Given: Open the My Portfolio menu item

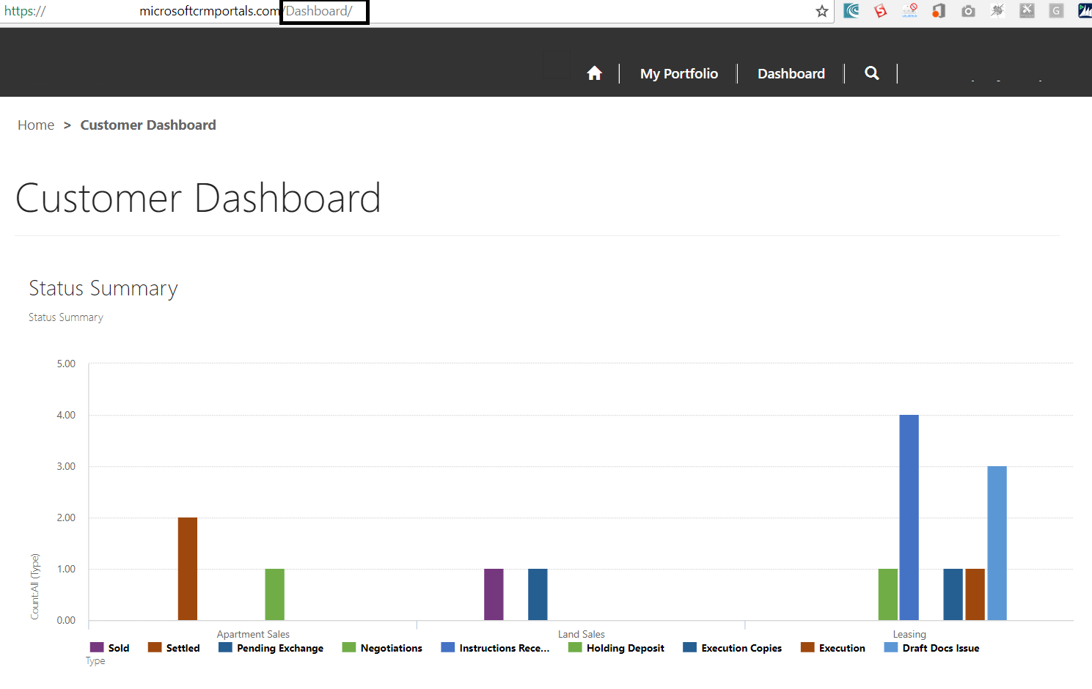Looking at the screenshot, I should [x=678, y=73].
